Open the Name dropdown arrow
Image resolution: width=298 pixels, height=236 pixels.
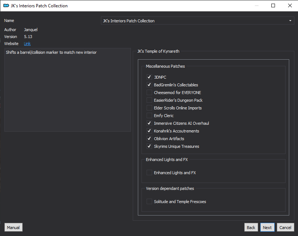point(290,21)
